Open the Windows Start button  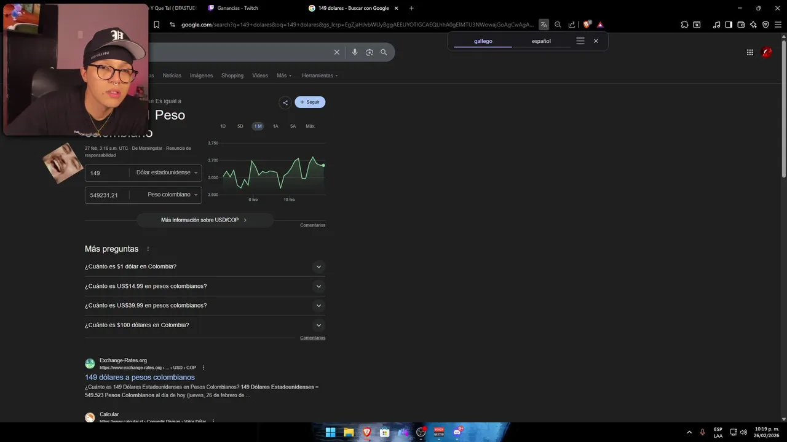330,432
